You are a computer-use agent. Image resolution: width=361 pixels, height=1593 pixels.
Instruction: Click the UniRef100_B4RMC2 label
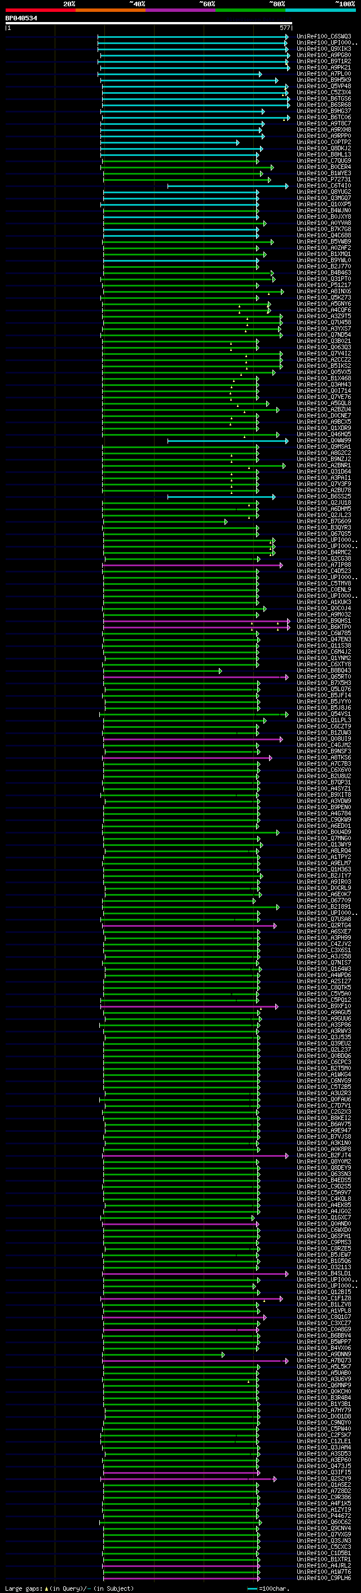click(x=324, y=552)
